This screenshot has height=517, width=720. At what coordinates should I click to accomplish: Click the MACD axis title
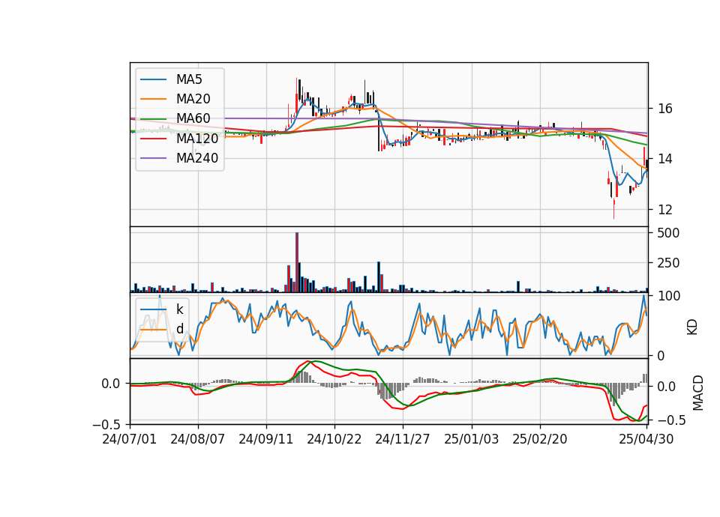point(698,393)
